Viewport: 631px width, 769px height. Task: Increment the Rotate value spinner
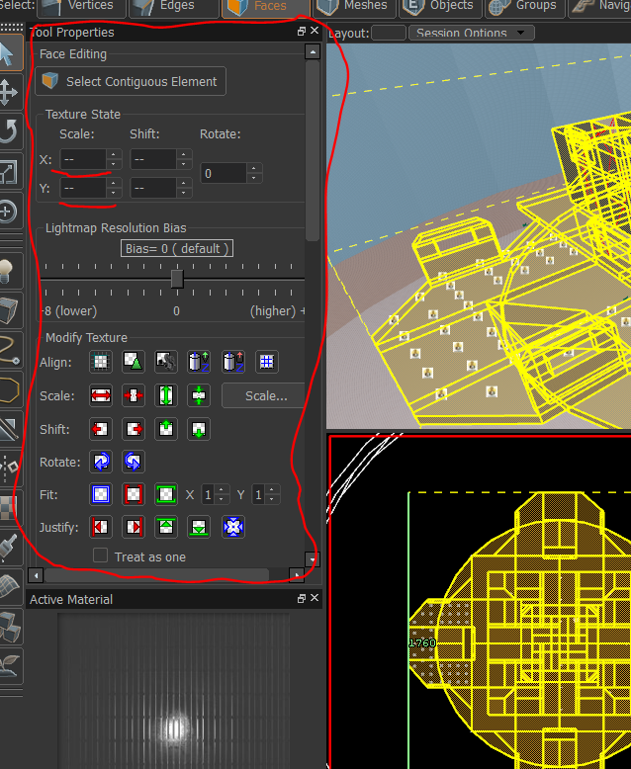(x=254, y=168)
